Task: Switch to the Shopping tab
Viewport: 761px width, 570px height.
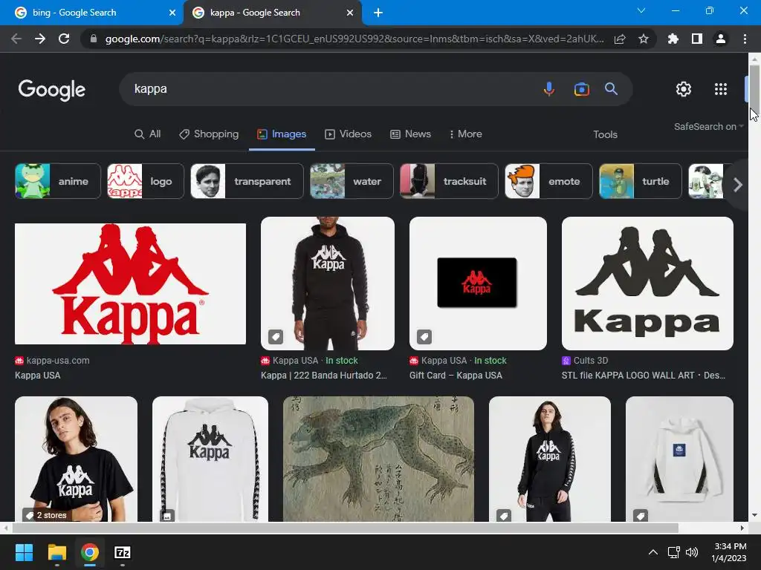Action: click(209, 134)
